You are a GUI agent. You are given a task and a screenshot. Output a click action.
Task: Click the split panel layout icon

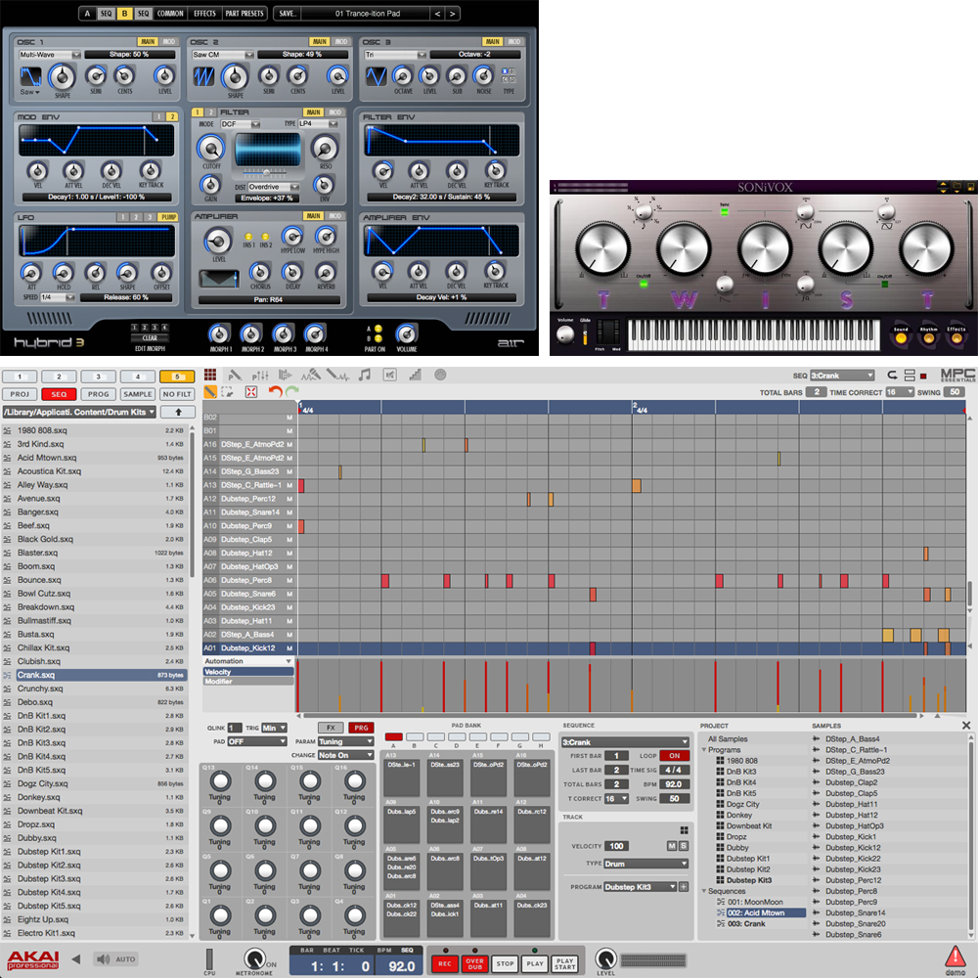click(x=910, y=375)
